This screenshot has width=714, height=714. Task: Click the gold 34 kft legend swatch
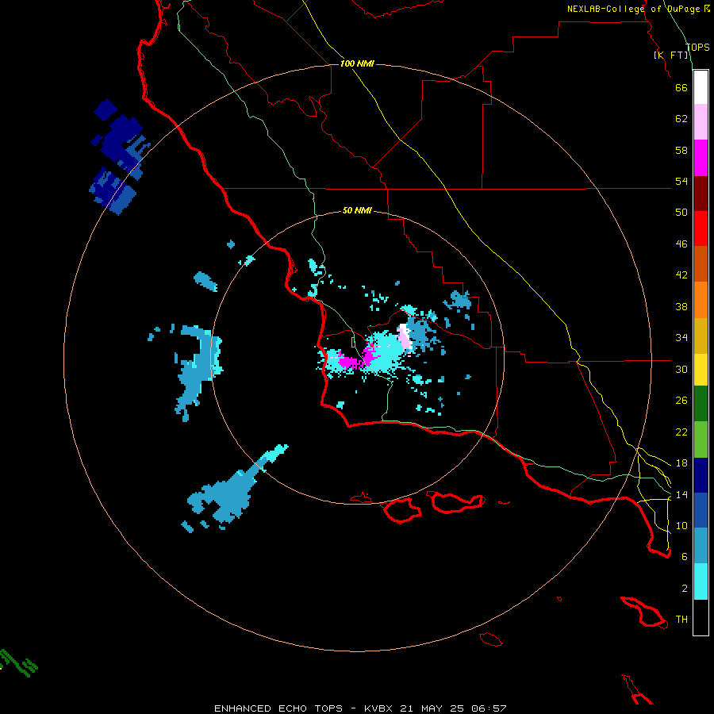(x=701, y=336)
